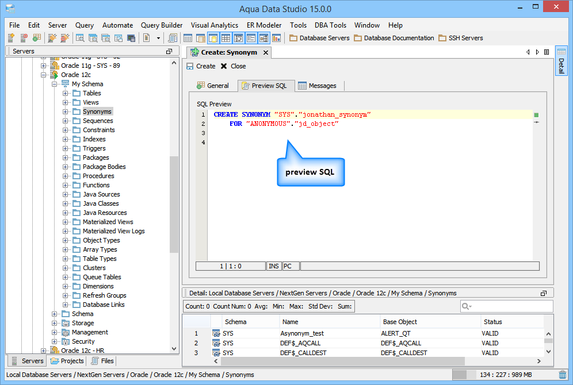Image resolution: width=573 pixels, height=385 pixels.
Task: Click the next tab right arrow
Action: [x=537, y=52]
